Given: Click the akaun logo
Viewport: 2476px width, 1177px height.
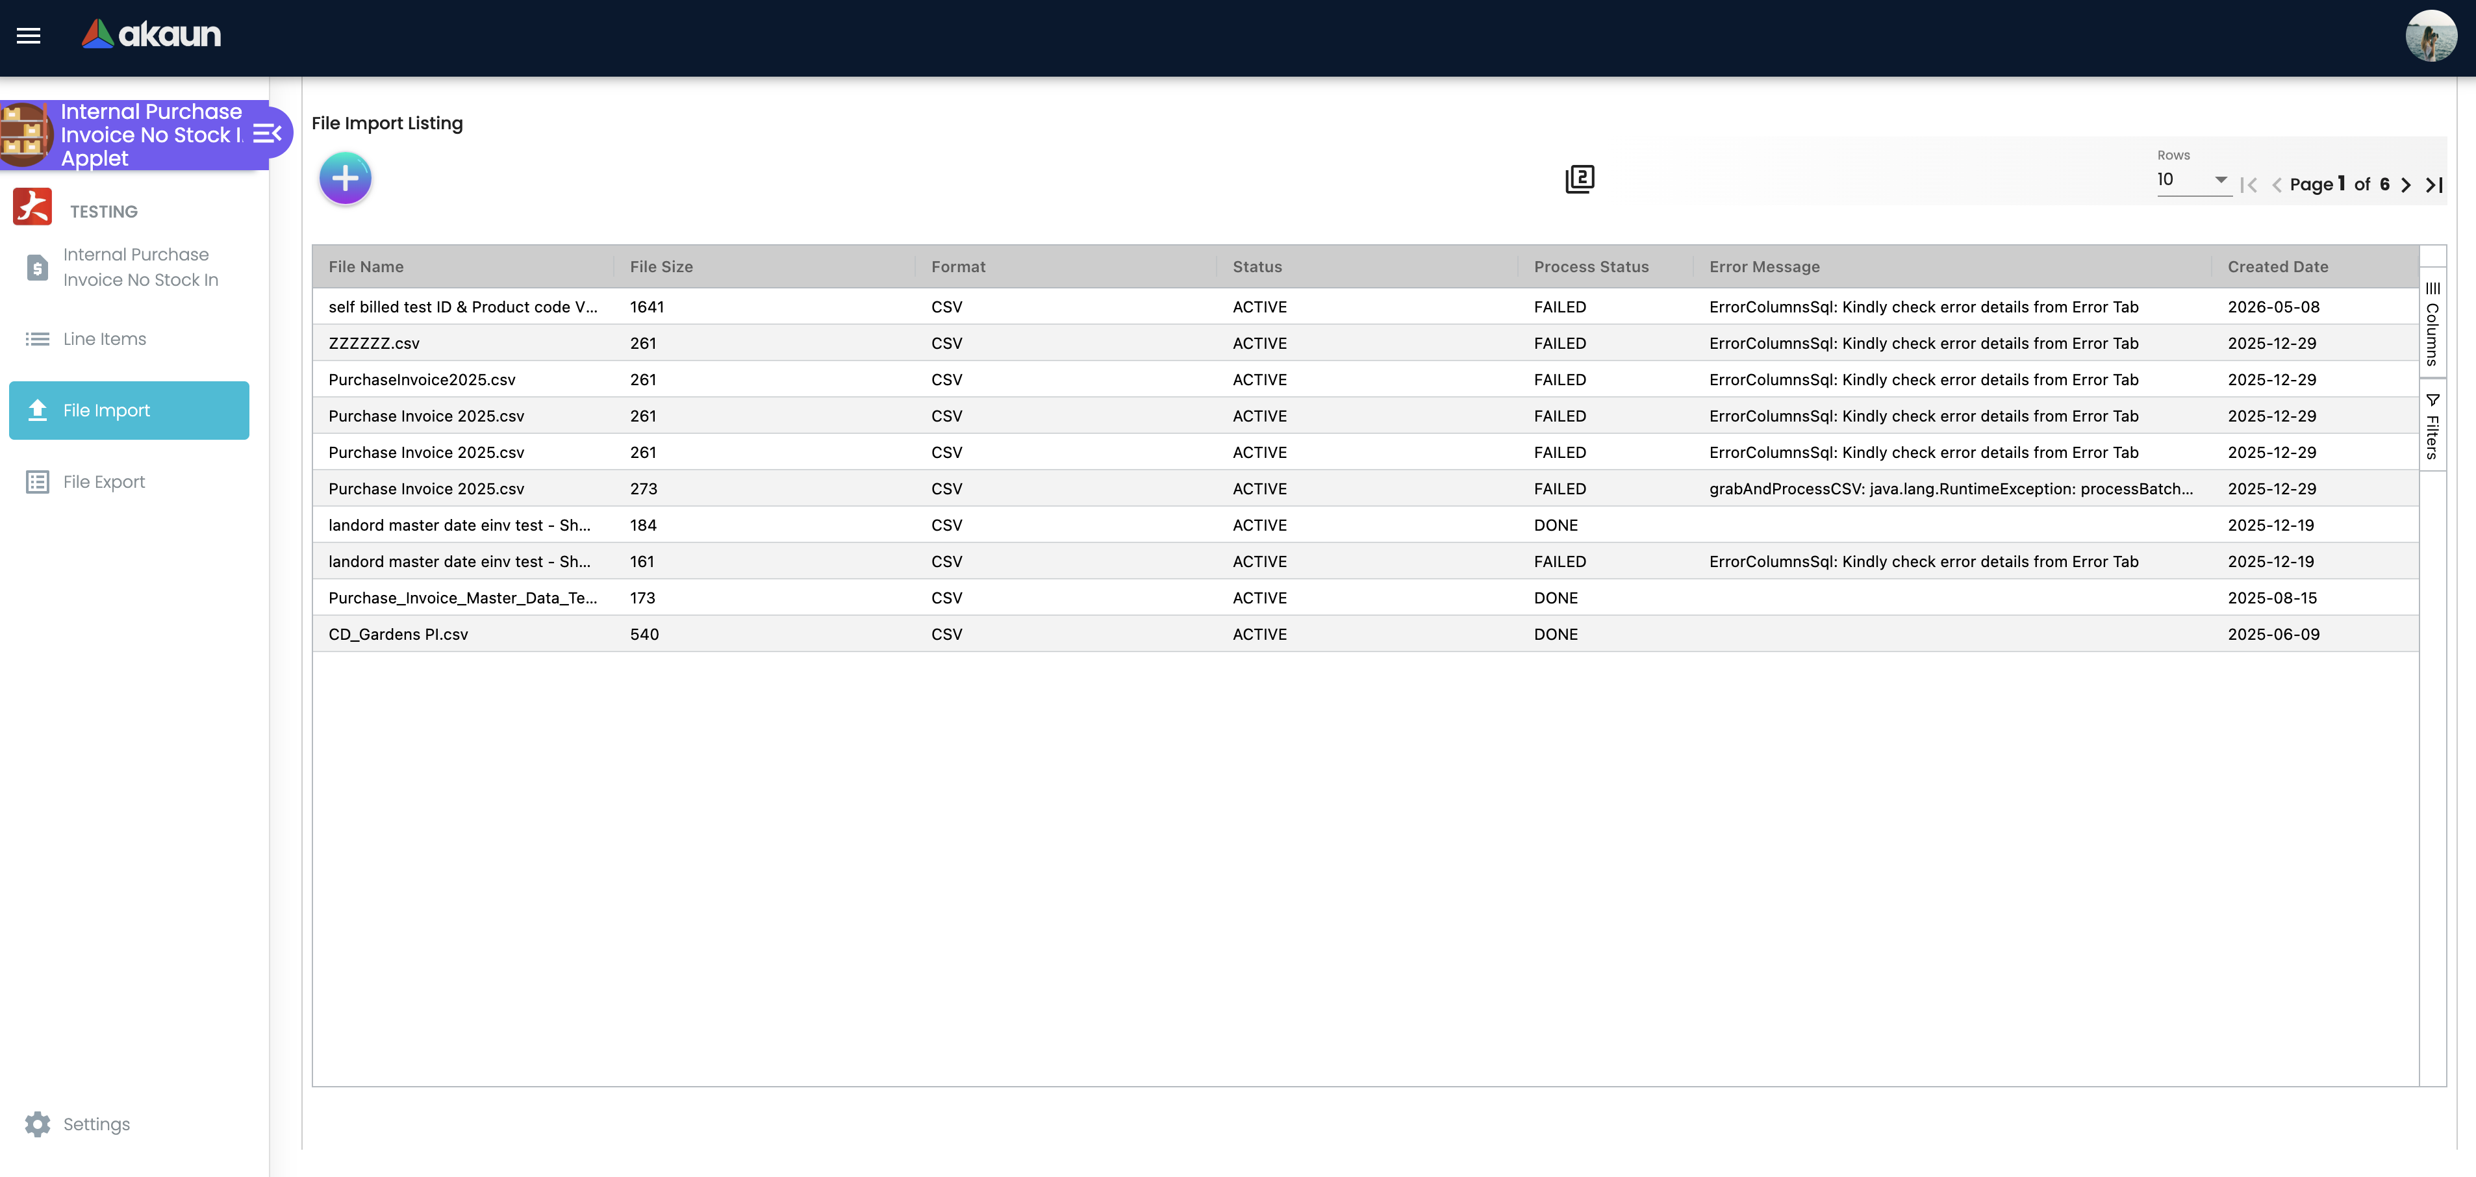Looking at the screenshot, I should click(x=151, y=34).
